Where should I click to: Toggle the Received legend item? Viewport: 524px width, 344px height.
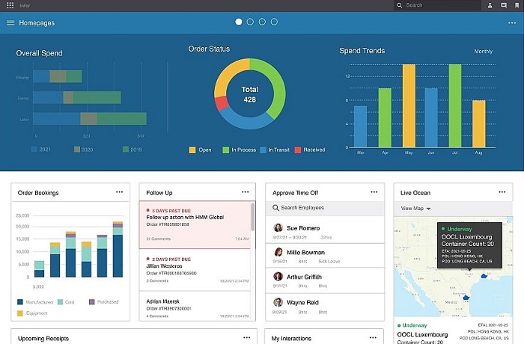310,150
